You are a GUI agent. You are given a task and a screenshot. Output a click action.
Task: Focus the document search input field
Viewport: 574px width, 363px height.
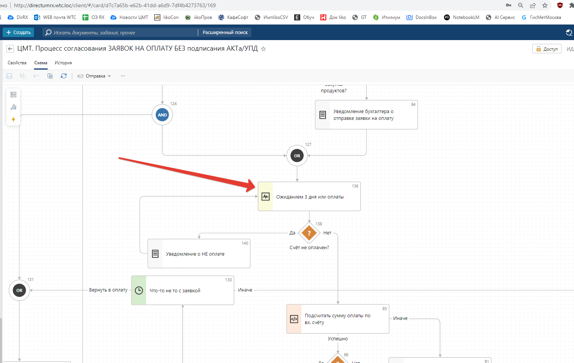pos(121,33)
